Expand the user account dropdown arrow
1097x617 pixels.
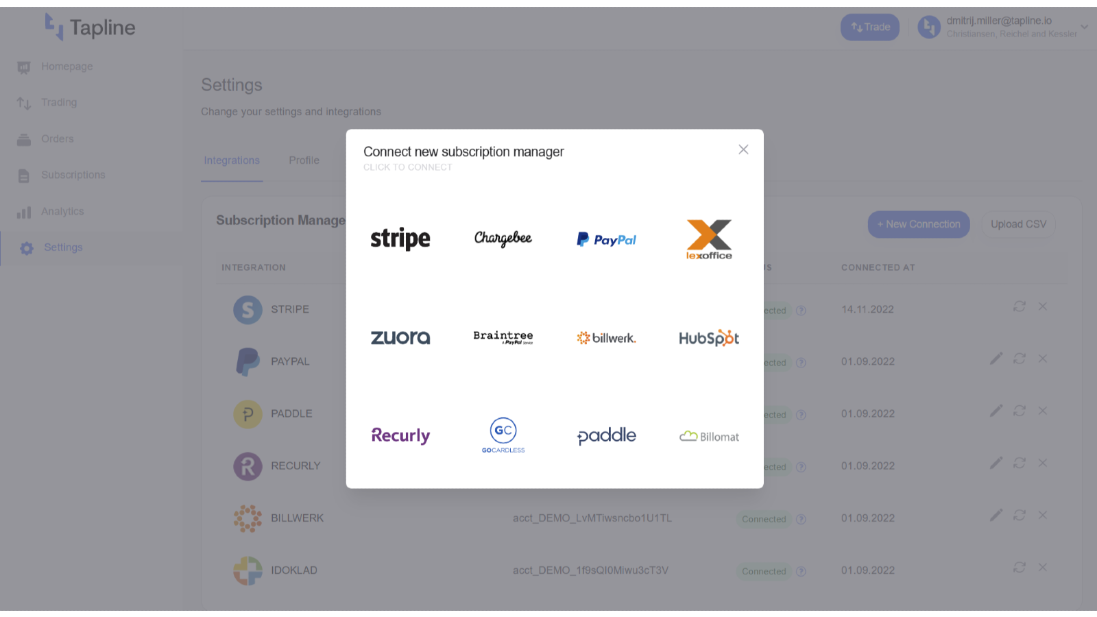(1084, 27)
